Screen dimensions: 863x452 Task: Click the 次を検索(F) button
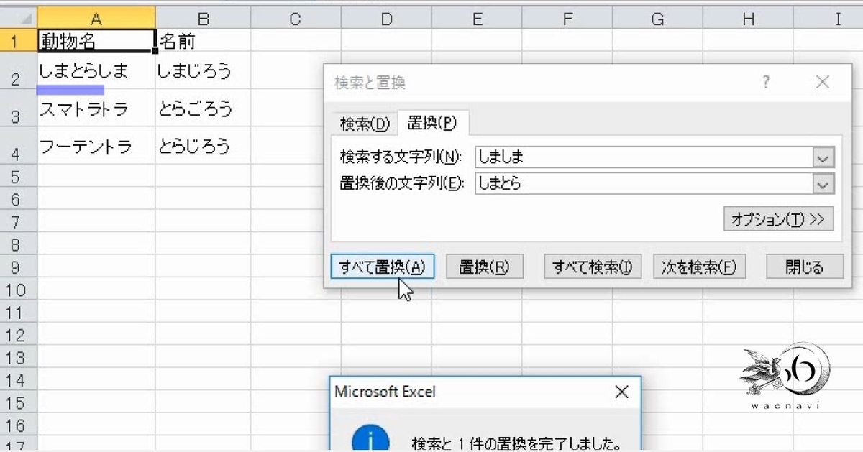698,266
